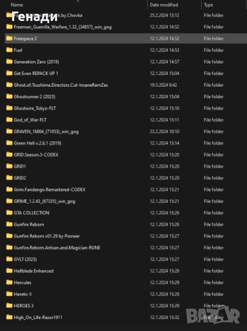Select the GTA COLLECTION folder icon
247x331 pixels.
coord(9,212)
